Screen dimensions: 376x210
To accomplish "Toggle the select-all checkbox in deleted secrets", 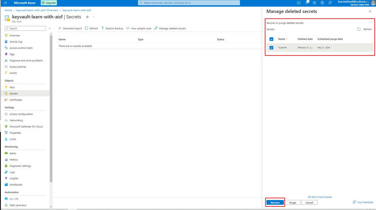I will (x=271, y=39).
